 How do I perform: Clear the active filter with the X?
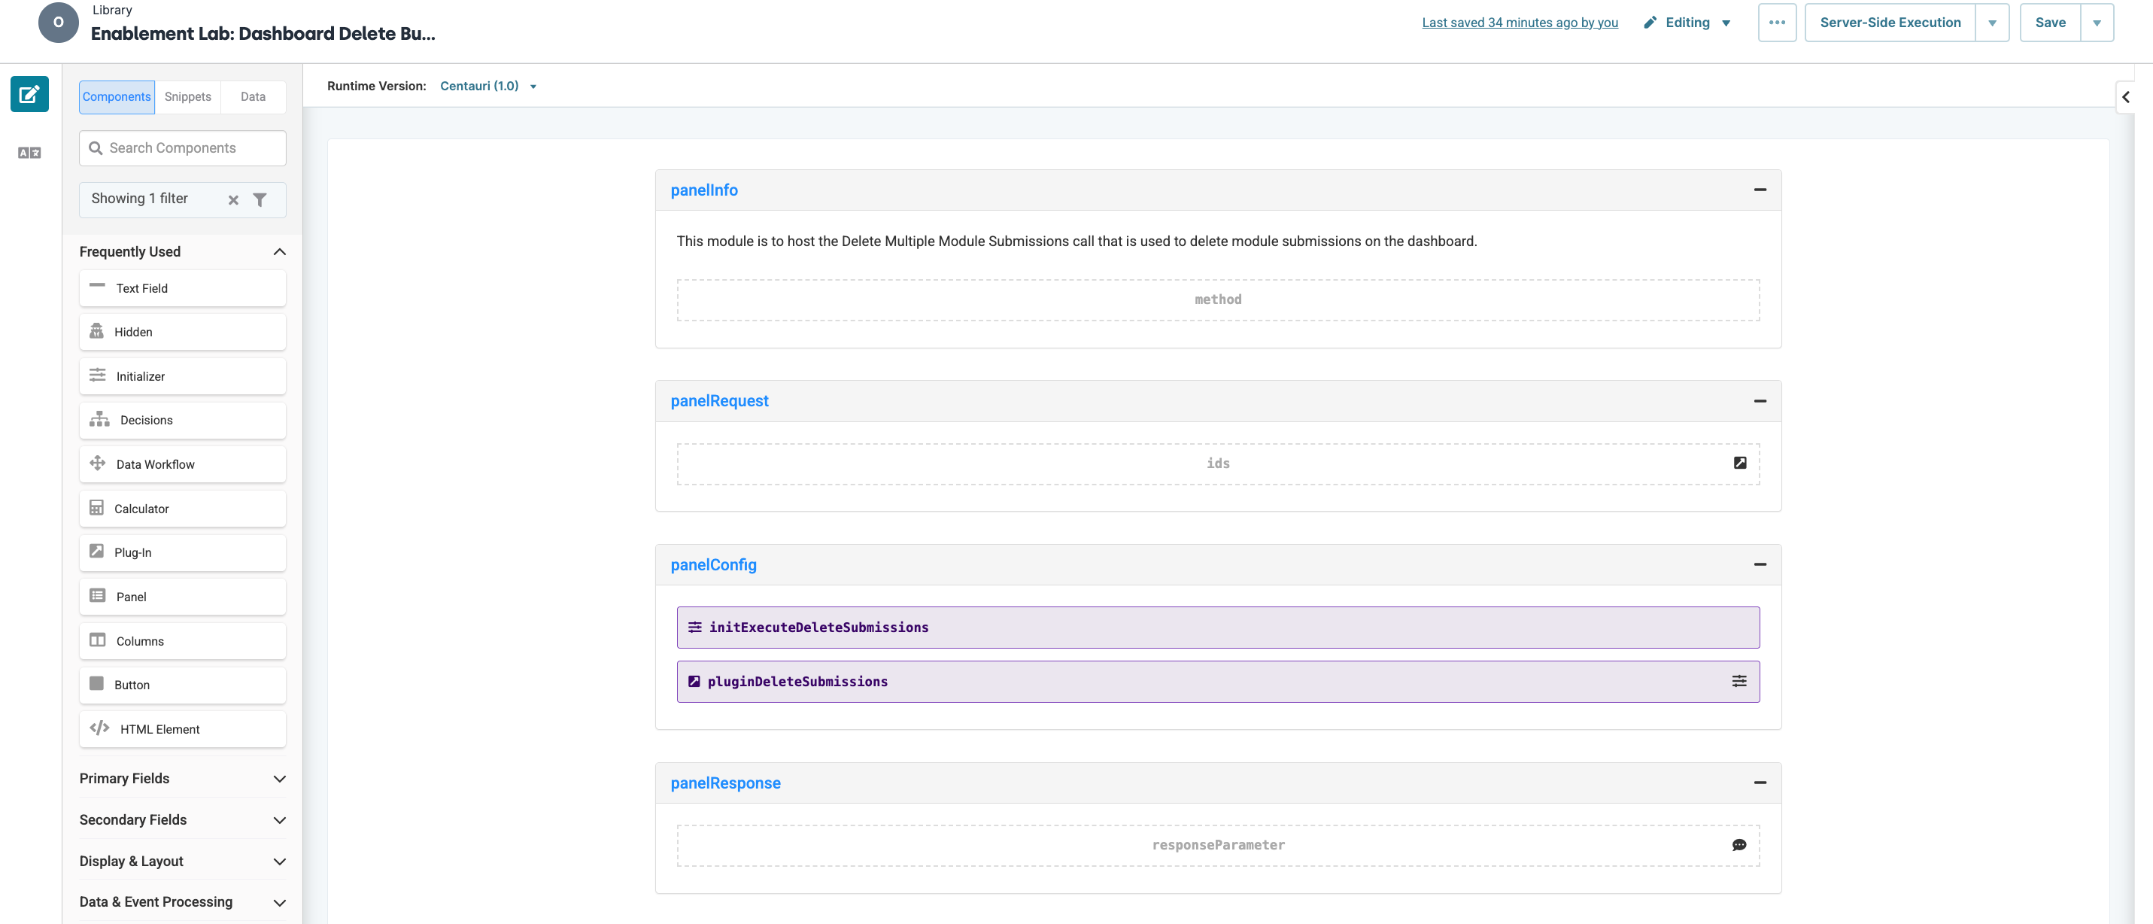[233, 200]
